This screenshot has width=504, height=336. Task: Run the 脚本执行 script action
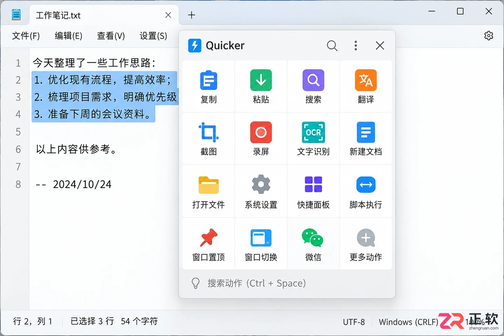pyautogui.click(x=366, y=191)
